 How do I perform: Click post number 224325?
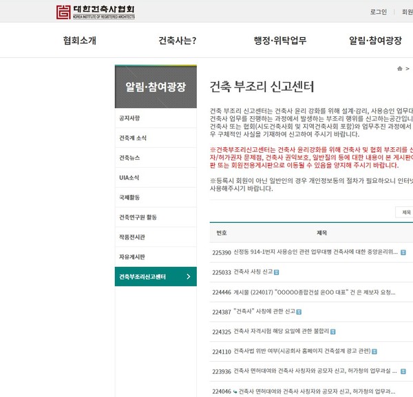tap(222, 332)
